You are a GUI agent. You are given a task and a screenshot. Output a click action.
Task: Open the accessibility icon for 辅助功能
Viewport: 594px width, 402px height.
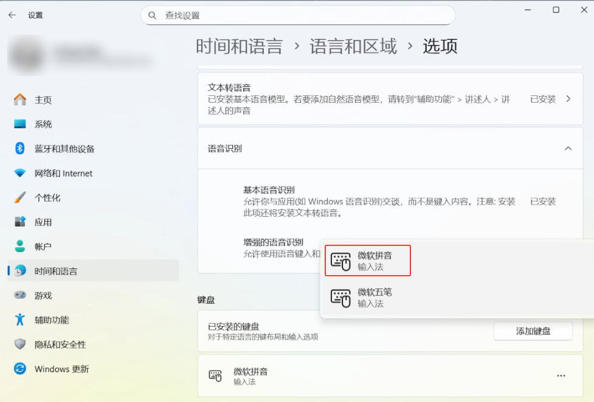[x=19, y=320]
